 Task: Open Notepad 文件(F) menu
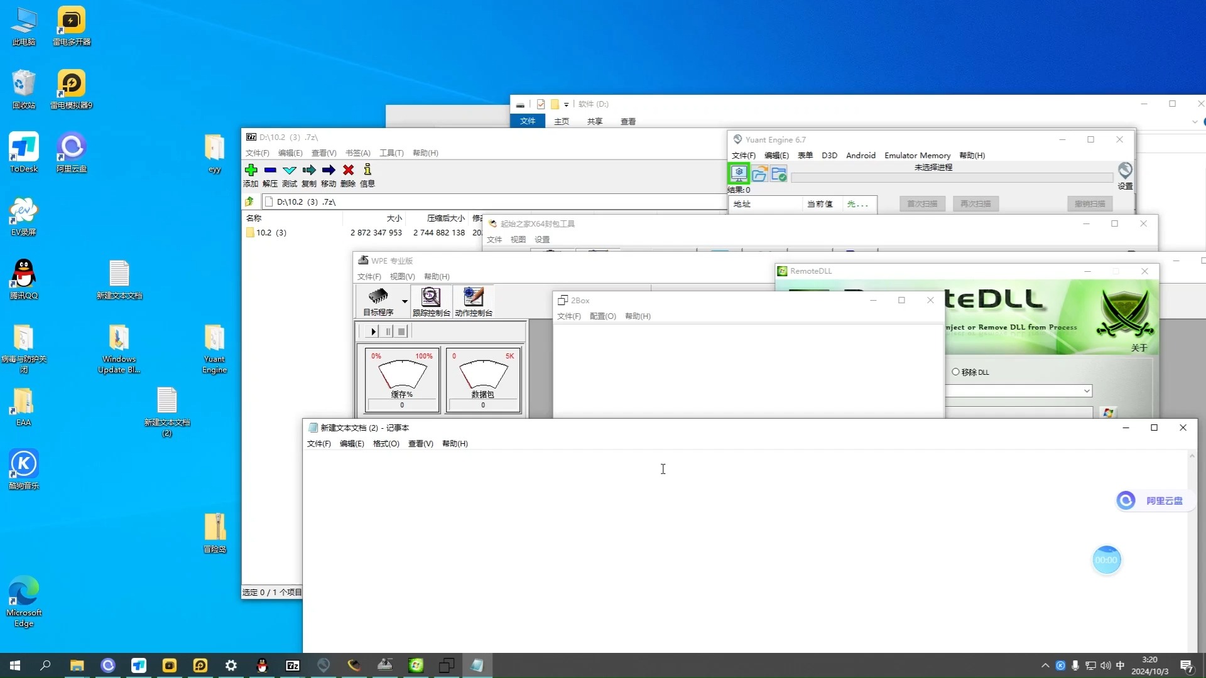(x=318, y=443)
